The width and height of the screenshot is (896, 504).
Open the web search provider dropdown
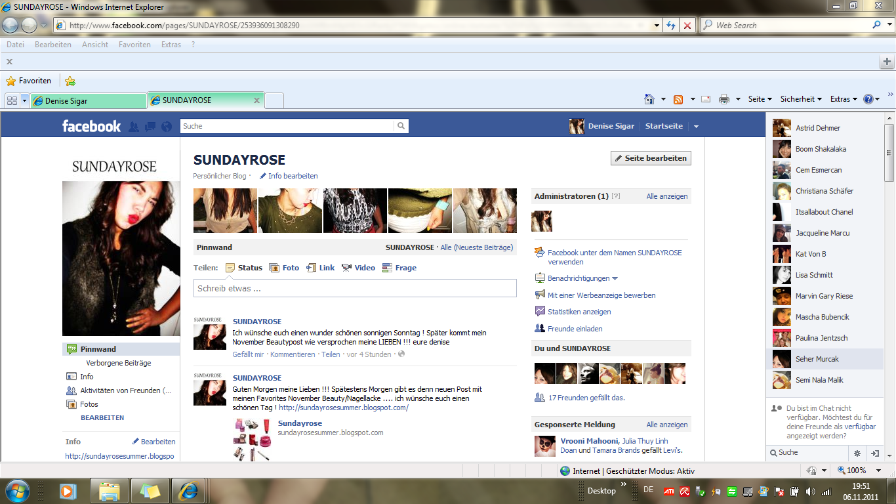(888, 26)
